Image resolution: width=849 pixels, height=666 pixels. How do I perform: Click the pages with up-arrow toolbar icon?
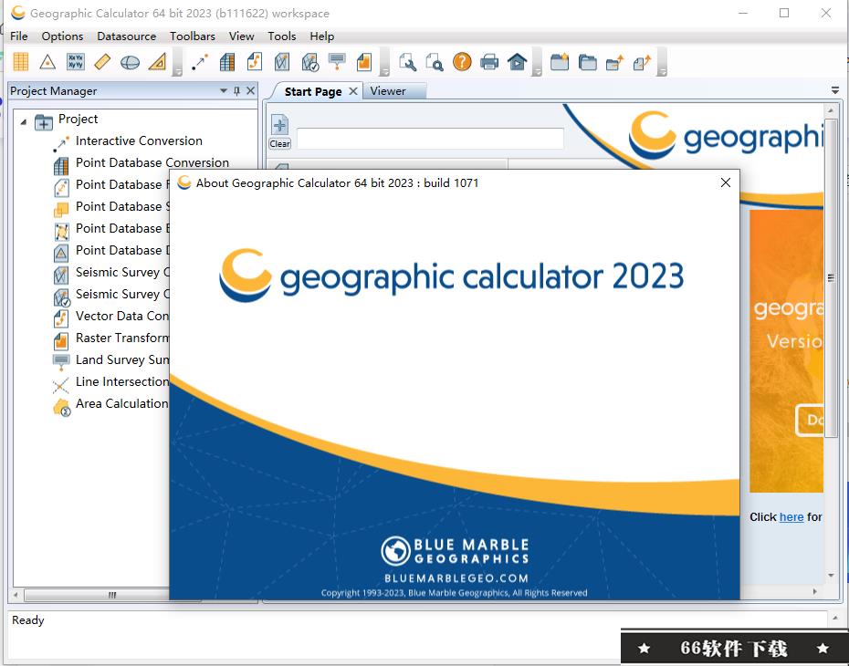pos(642,62)
